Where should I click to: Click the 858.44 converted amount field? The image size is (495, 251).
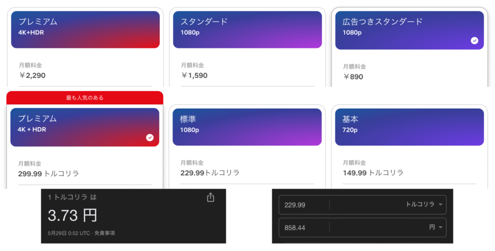pyautogui.click(x=304, y=228)
